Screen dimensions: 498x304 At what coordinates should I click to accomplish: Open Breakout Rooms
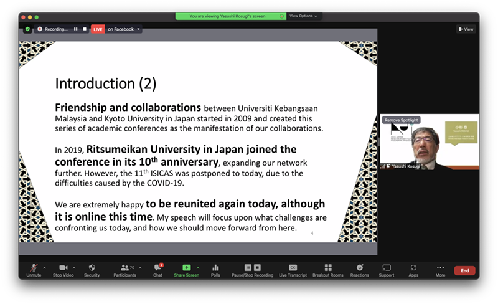[x=328, y=268]
